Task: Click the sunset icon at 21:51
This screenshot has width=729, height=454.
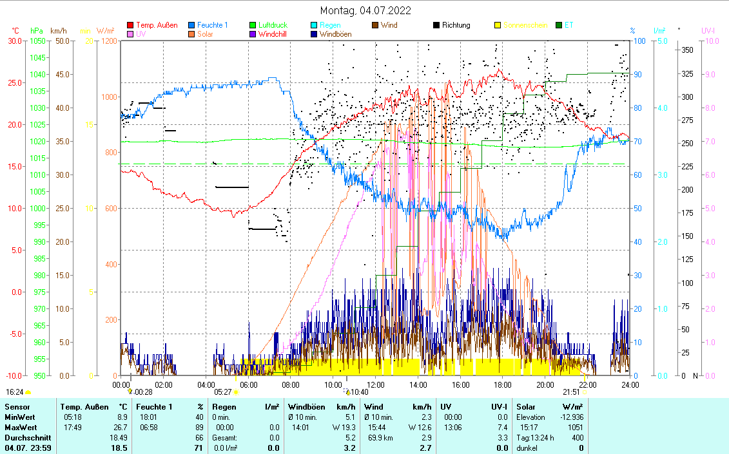Action: point(584,392)
